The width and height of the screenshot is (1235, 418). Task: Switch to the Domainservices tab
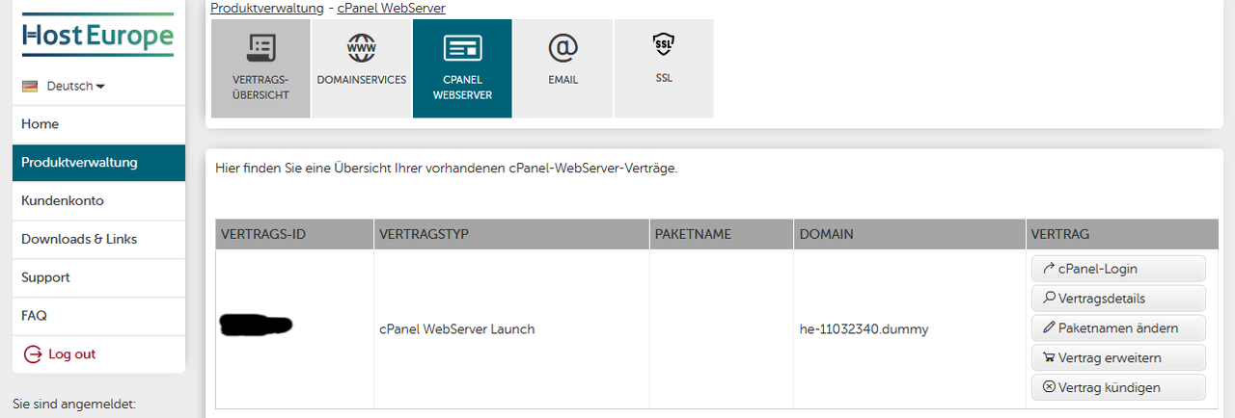[362, 68]
